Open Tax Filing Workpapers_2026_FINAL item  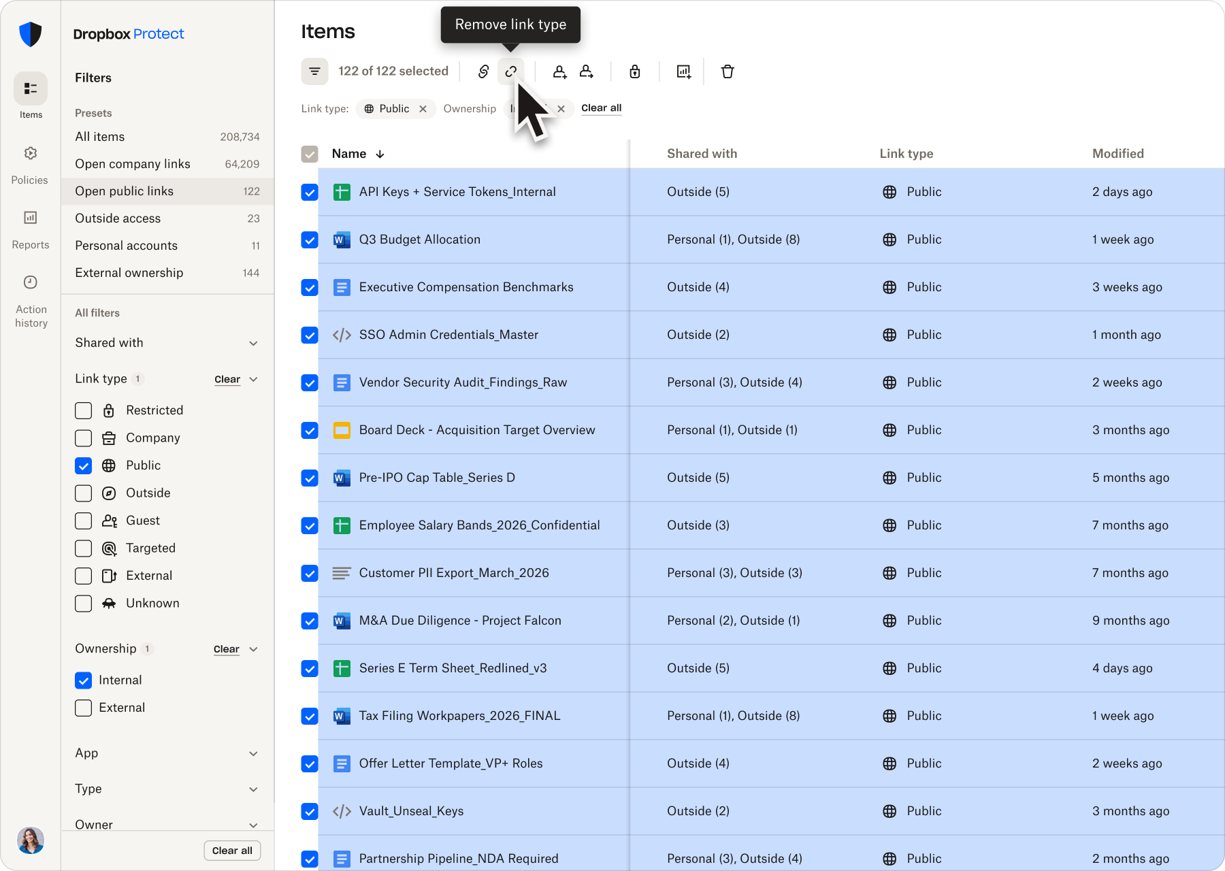(459, 716)
